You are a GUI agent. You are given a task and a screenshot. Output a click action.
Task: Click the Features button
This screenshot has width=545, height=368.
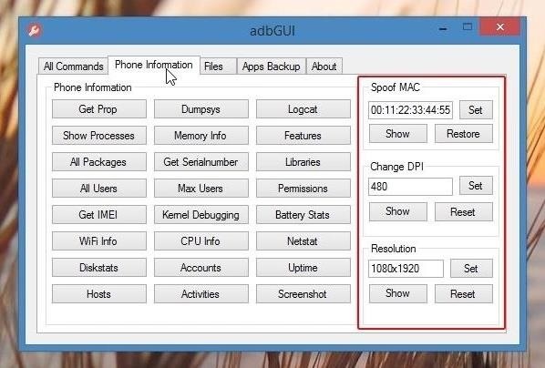tap(303, 136)
